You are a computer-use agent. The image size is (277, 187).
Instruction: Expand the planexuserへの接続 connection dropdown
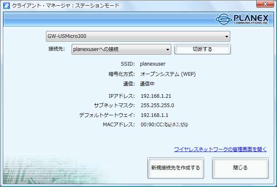[121, 49]
